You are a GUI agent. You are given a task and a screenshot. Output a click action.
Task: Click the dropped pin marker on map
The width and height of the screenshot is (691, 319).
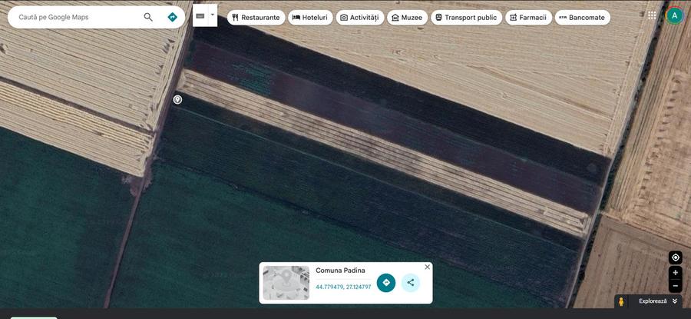(177, 99)
